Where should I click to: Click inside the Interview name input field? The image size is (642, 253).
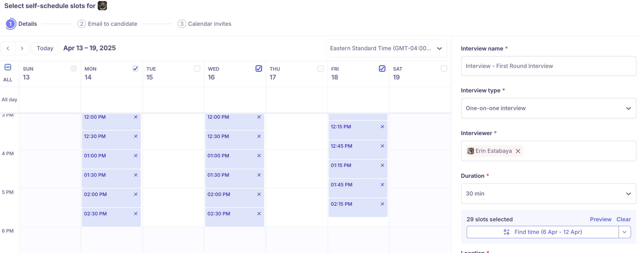pos(548,66)
